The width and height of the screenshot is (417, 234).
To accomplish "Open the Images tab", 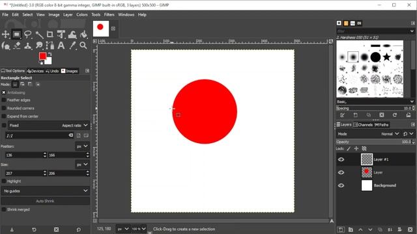I will [x=70, y=71].
